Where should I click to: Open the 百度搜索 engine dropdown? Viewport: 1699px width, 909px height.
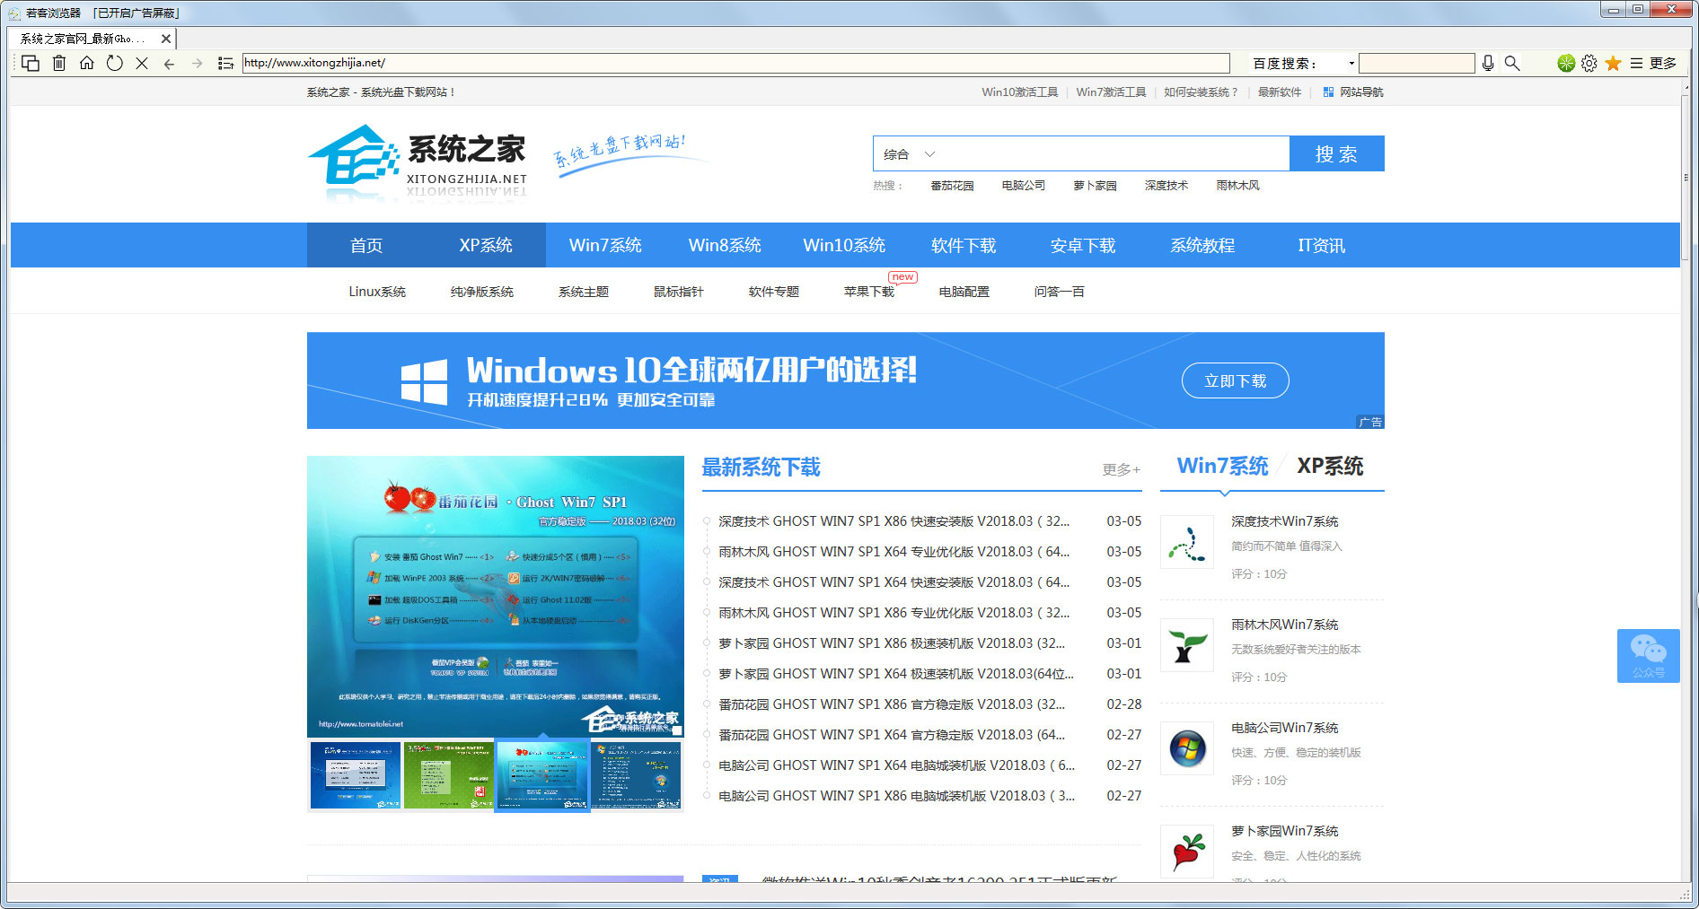coord(1351,64)
